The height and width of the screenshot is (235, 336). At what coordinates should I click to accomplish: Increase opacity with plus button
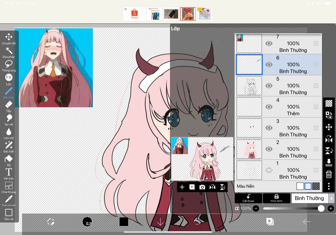tap(331, 208)
